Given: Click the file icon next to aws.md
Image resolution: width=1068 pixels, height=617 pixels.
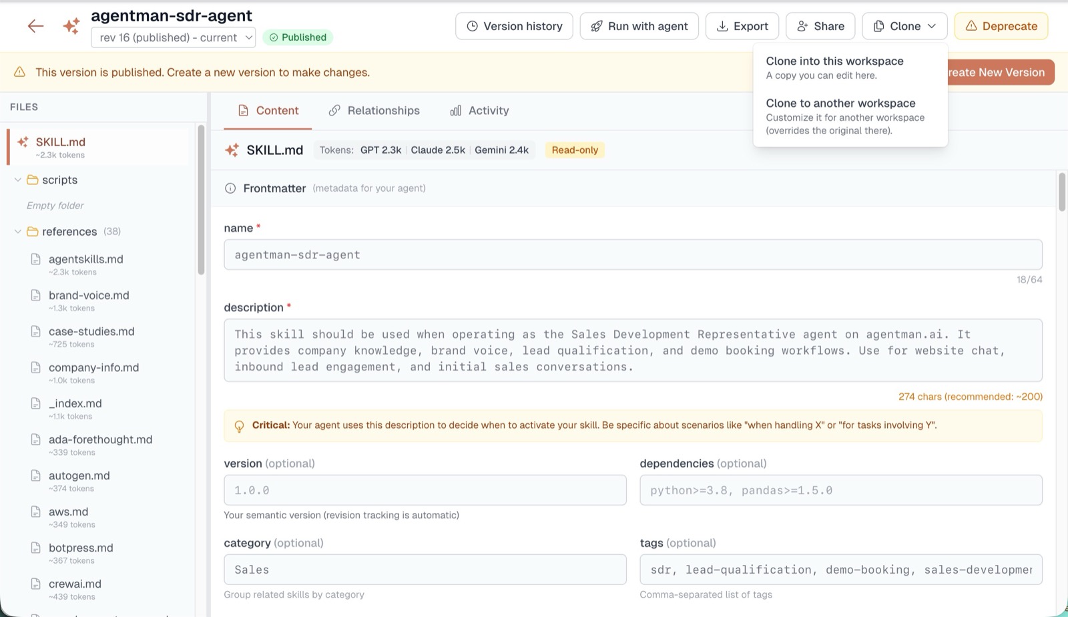Looking at the screenshot, I should click(36, 511).
